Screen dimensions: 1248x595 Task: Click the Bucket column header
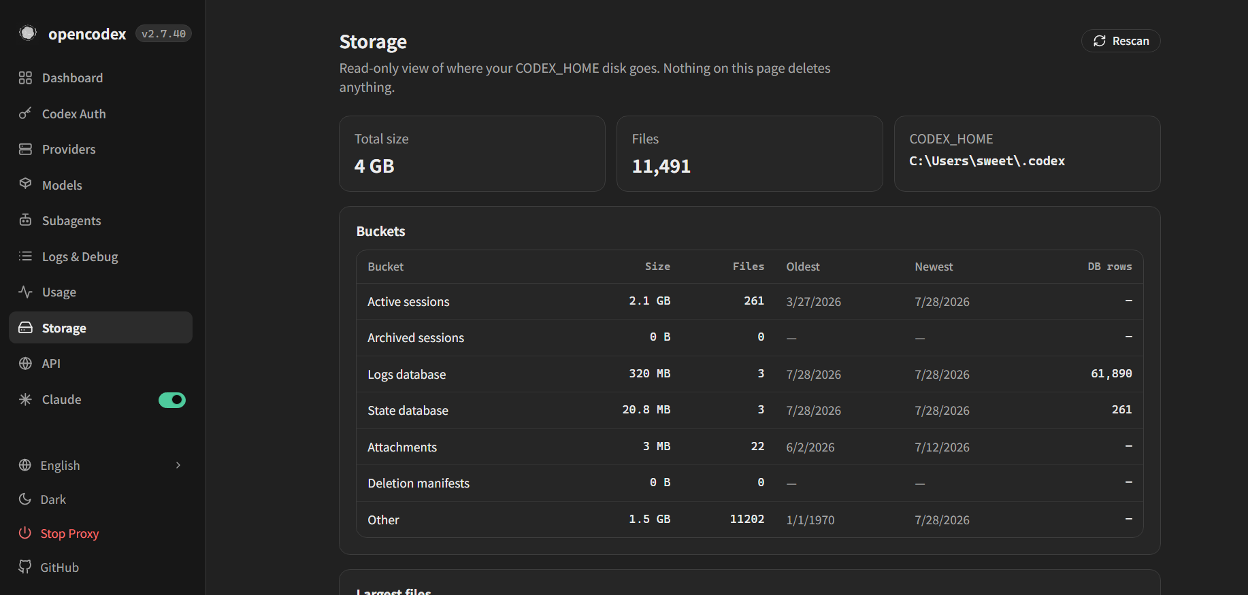tap(386, 267)
